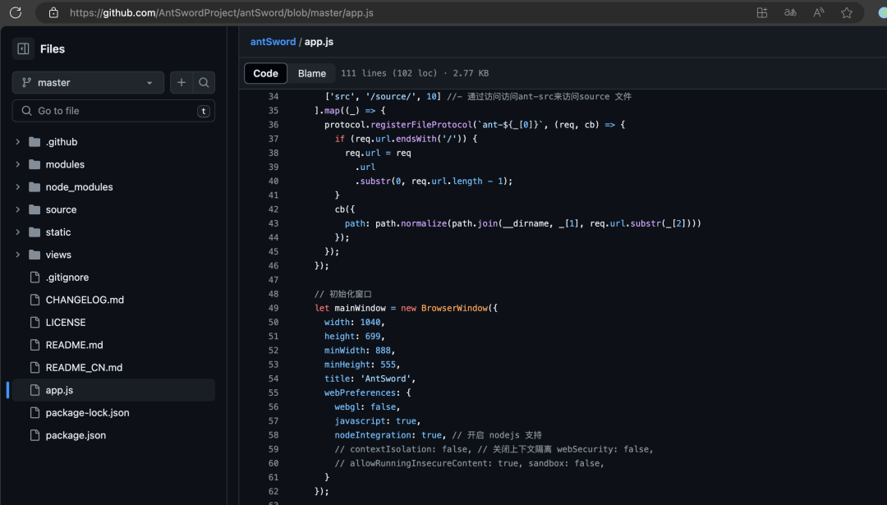This screenshot has width=887, height=505.
Task: Click the Go to file search field
Action: 113,111
